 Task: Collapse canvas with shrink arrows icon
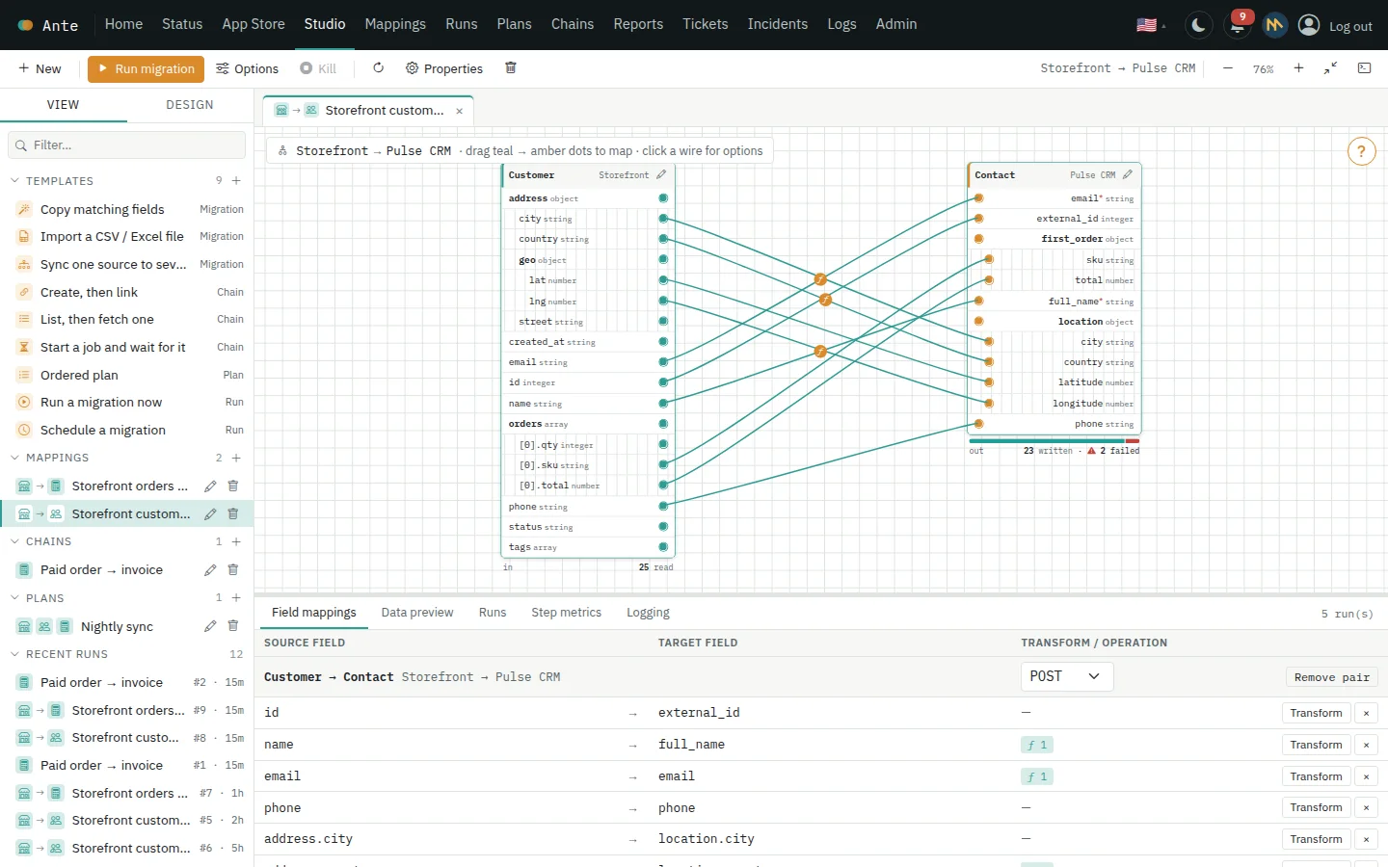[1331, 68]
